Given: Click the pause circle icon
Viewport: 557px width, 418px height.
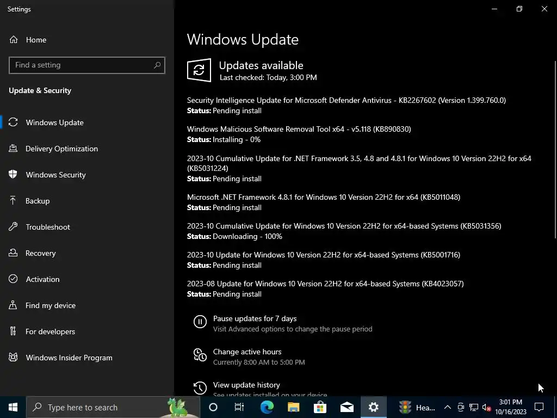Looking at the screenshot, I should [200, 322].
